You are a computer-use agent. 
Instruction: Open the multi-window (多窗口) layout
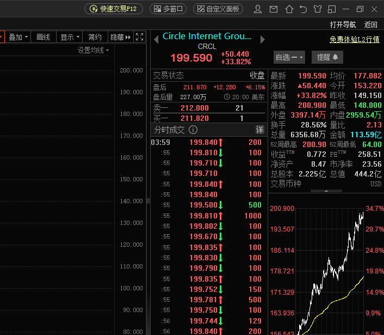click(x=168, y=9)
